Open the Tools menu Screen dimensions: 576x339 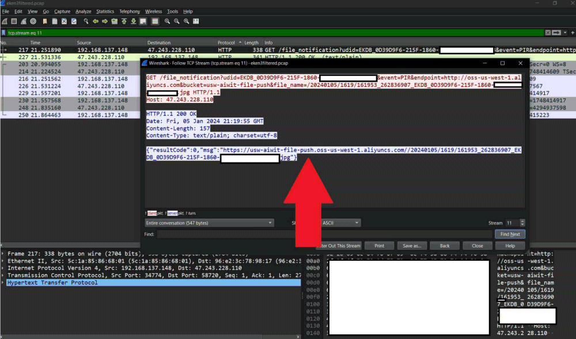point(172,12)
